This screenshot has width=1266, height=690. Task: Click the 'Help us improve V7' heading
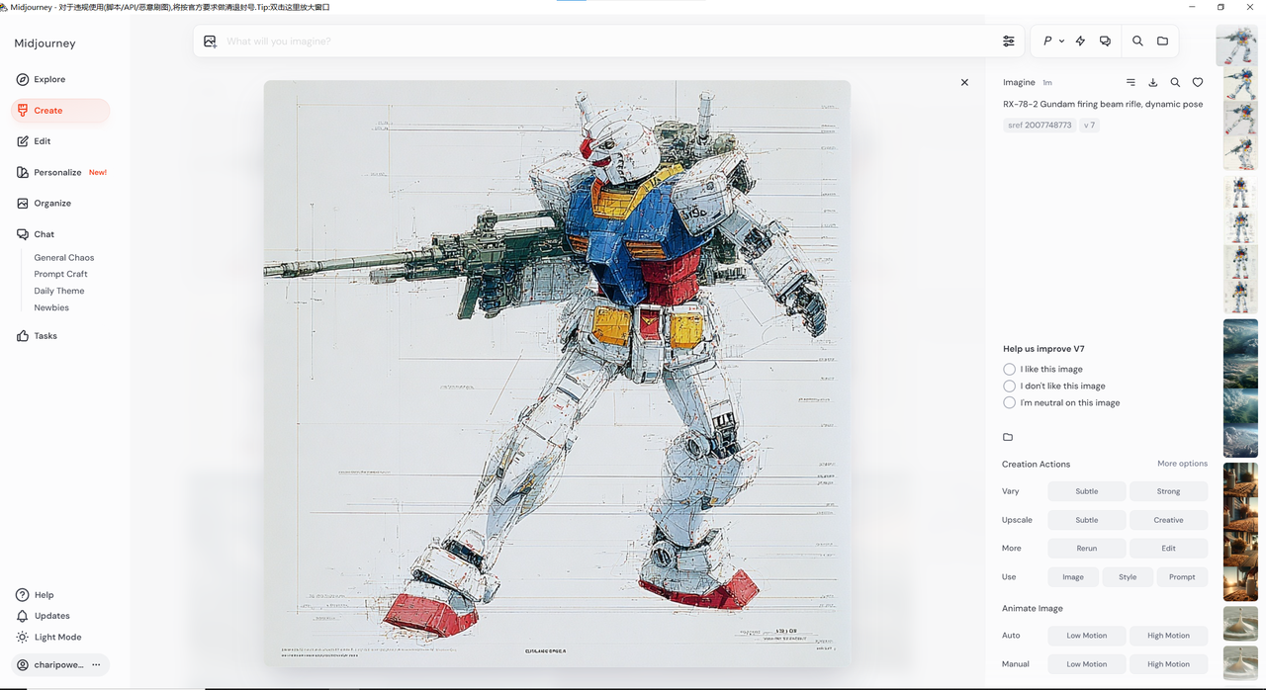tap(1043, 349)
